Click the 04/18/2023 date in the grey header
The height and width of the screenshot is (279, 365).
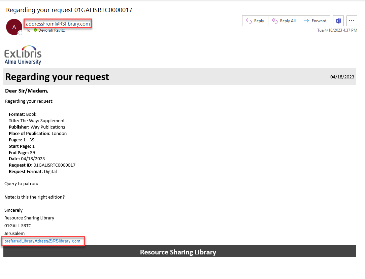[342, 77]
